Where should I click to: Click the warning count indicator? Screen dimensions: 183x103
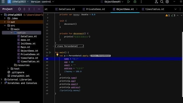(168, 15)
